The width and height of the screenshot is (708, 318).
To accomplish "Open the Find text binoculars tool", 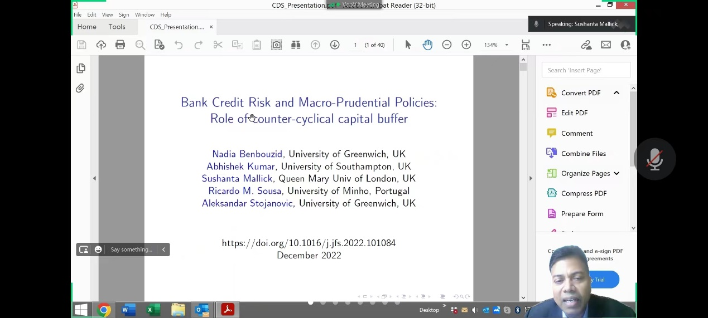I will tap(296, 45).
